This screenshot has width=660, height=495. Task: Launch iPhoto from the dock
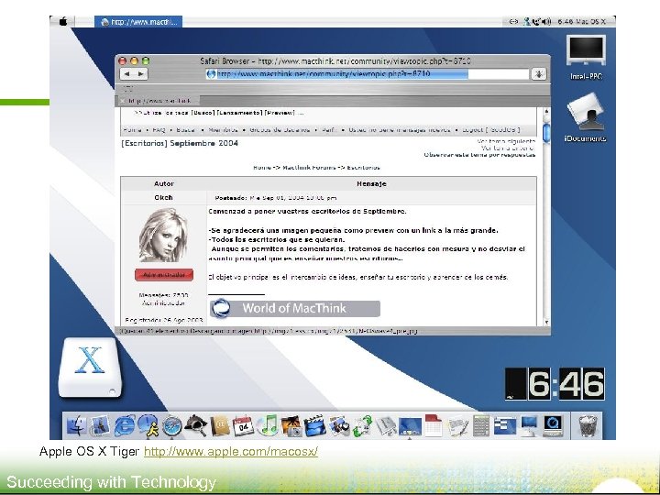coord(291,426)
